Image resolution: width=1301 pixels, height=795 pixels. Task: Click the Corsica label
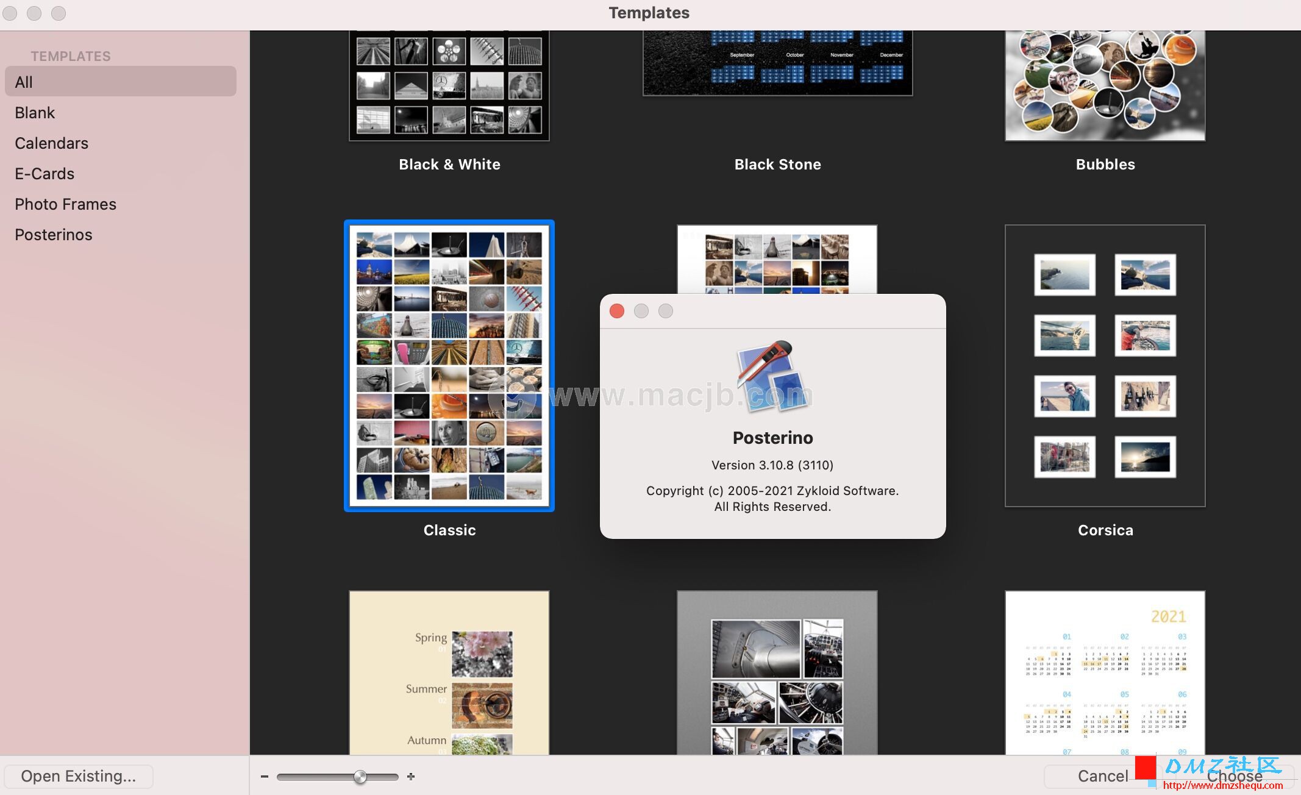click(1105, 530)
